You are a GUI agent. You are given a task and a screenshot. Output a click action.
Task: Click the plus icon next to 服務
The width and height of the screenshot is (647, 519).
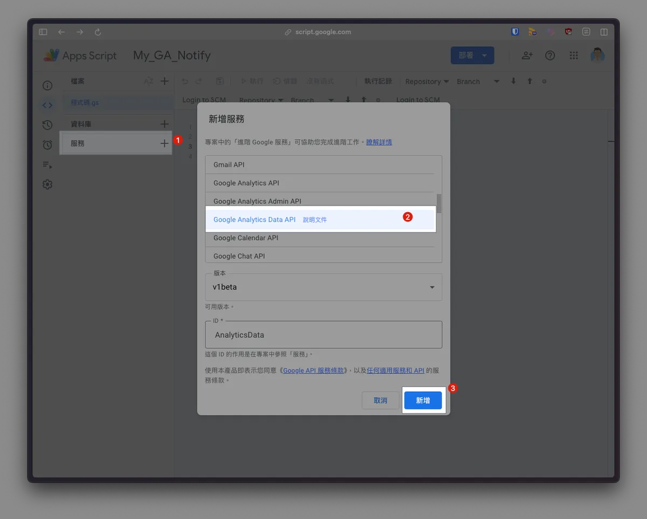pos(164,143)
